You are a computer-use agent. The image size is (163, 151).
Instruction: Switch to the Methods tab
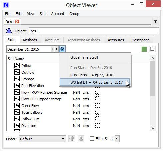click(30, 40)
